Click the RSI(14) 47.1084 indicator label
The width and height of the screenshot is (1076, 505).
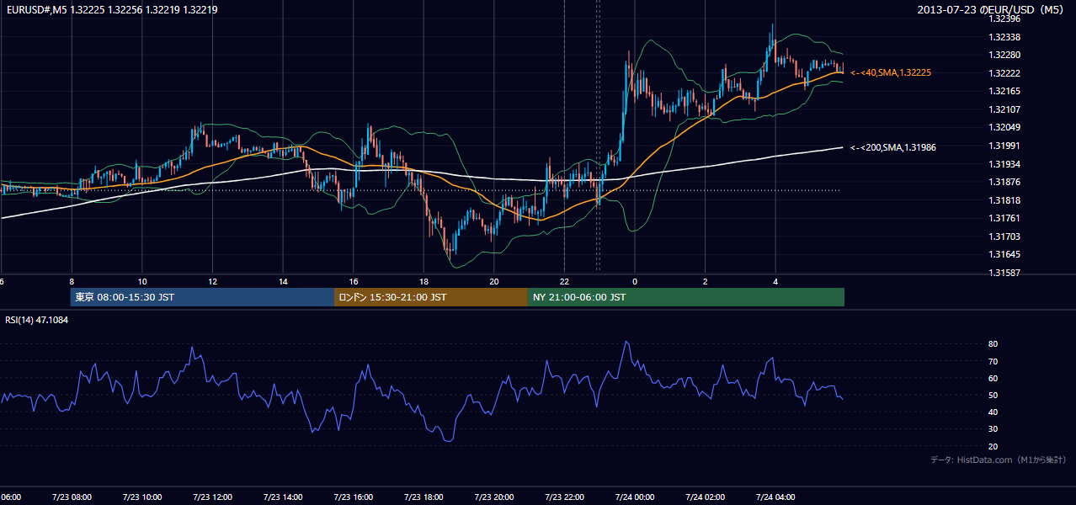coord(37,320)
